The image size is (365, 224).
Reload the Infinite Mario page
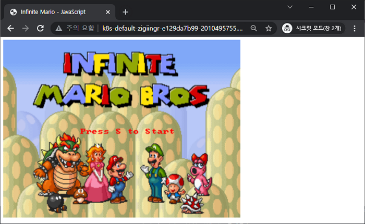(41, 28)
